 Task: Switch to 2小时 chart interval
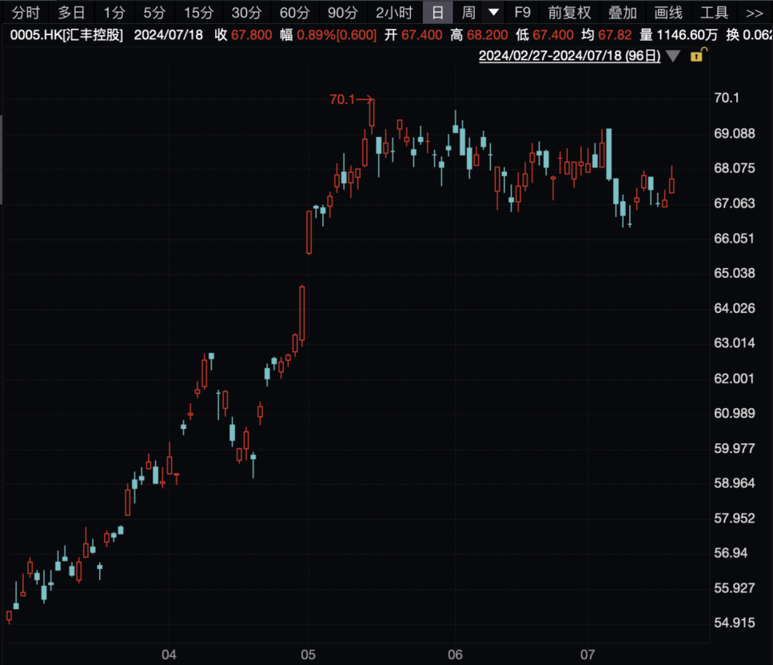394,12
